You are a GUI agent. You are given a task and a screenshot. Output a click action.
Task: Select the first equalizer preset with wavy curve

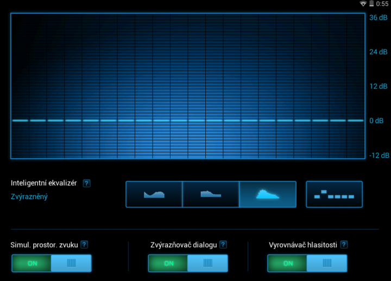154,194
